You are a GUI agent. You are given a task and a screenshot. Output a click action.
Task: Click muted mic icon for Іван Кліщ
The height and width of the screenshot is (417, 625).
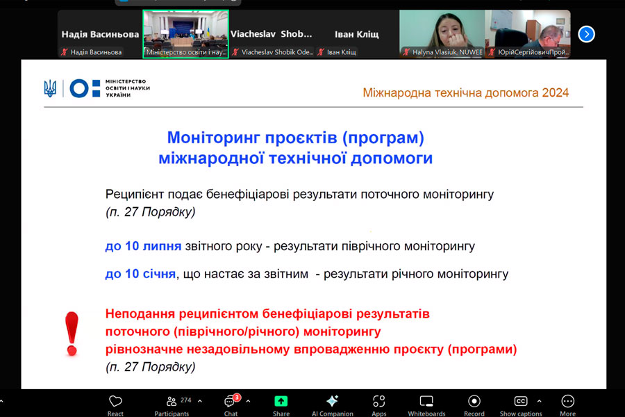coord(321,52)
